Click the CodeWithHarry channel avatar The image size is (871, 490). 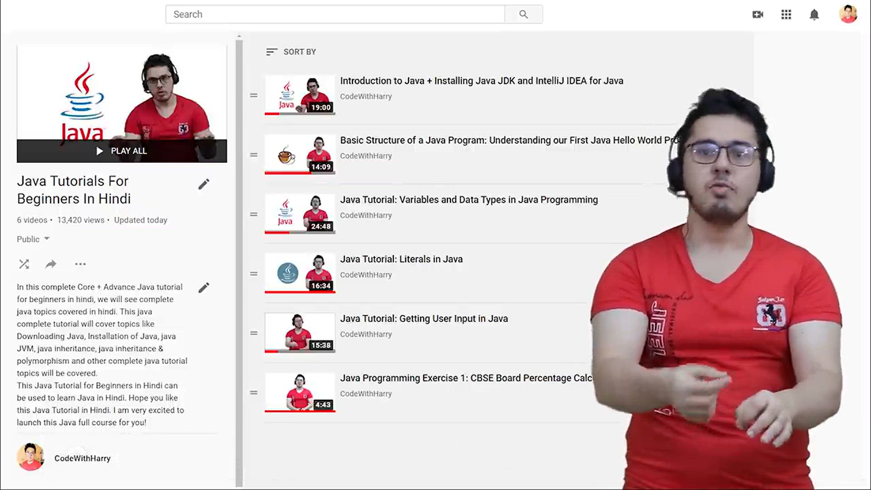(30, 457)
